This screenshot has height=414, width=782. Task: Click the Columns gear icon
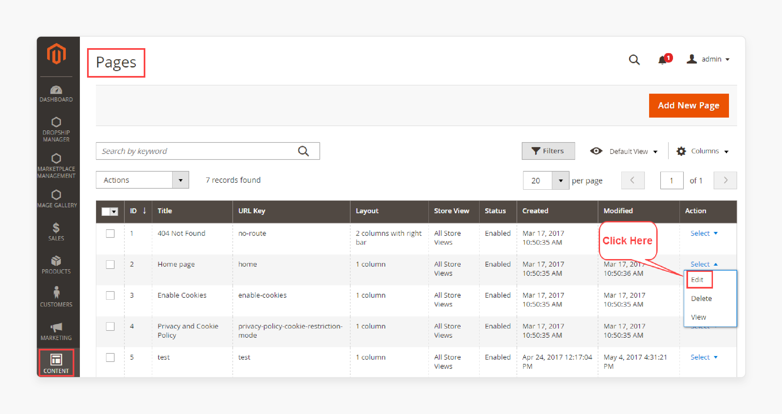tap(681, 151)
